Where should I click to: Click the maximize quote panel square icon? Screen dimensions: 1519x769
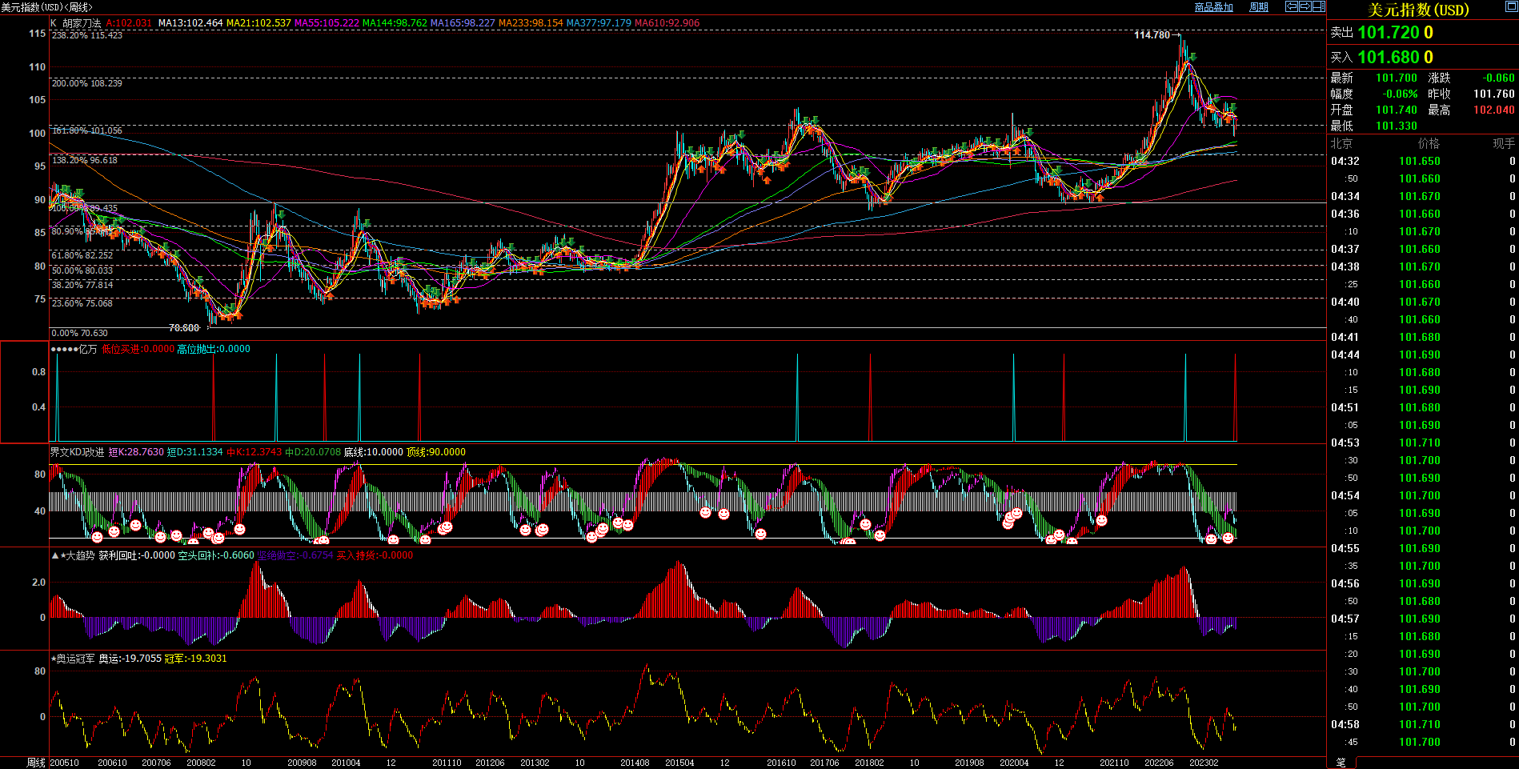click(x=1510, y=7)
